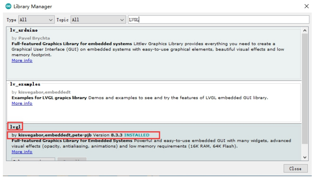Open More info link for lvgl

(22, 152)
